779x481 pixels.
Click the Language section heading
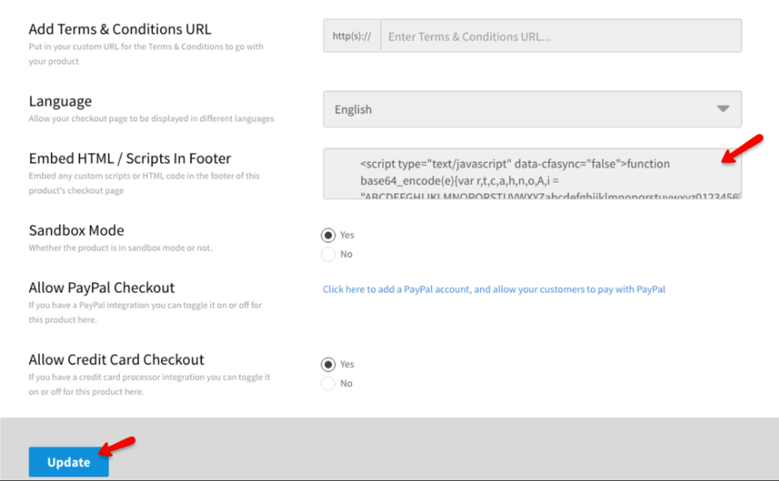coord(60,101)
